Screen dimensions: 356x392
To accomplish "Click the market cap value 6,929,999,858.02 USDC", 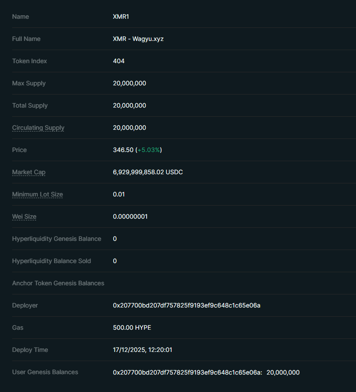I will 148,172.
